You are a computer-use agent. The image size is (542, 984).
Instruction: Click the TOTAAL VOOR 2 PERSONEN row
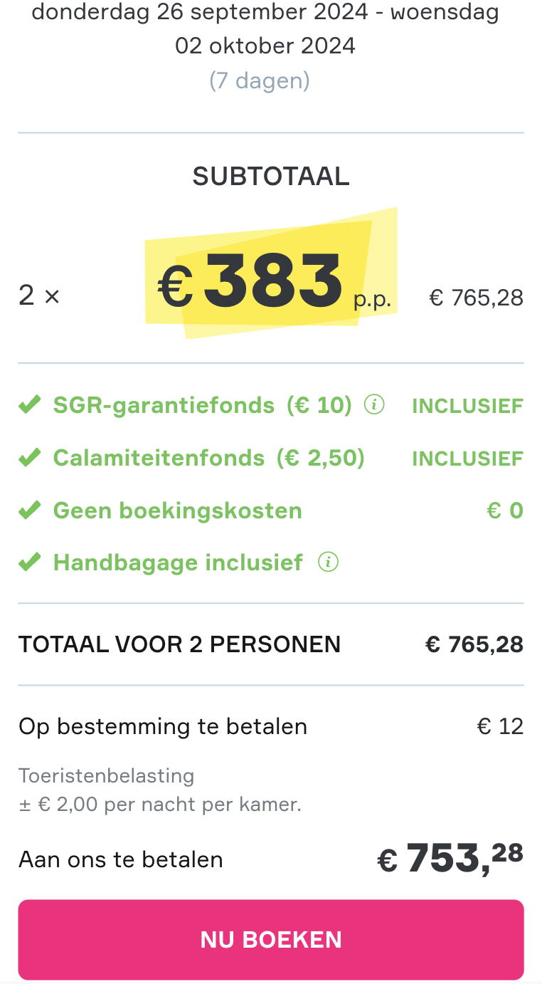[x=271, y=644]
